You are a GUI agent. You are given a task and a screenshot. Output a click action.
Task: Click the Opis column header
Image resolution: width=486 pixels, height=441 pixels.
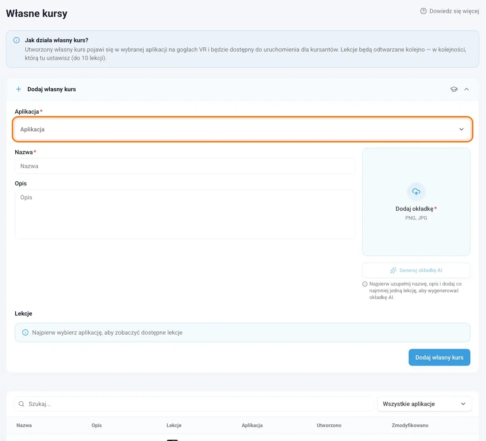[97, 425]
